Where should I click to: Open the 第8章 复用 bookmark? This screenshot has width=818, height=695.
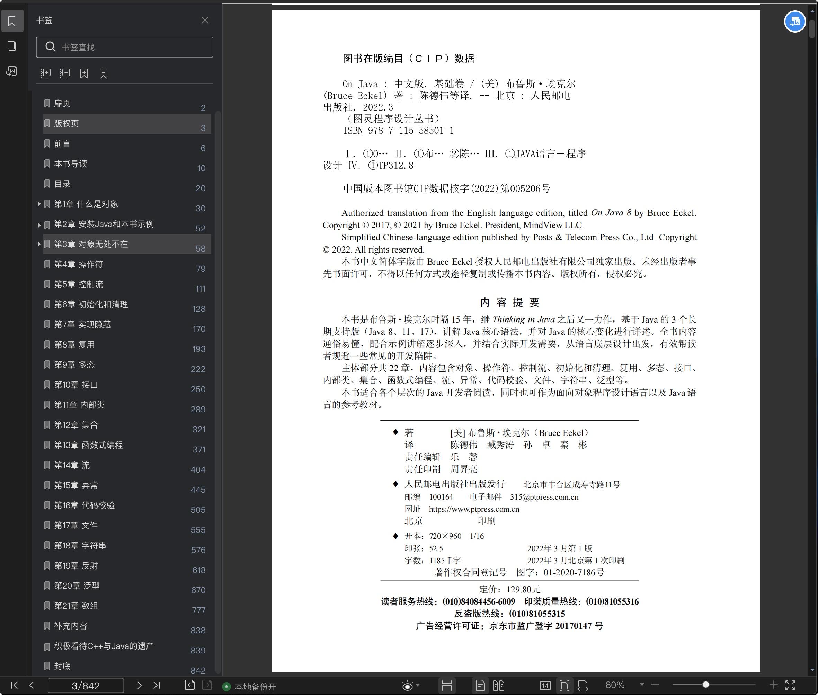127,345
